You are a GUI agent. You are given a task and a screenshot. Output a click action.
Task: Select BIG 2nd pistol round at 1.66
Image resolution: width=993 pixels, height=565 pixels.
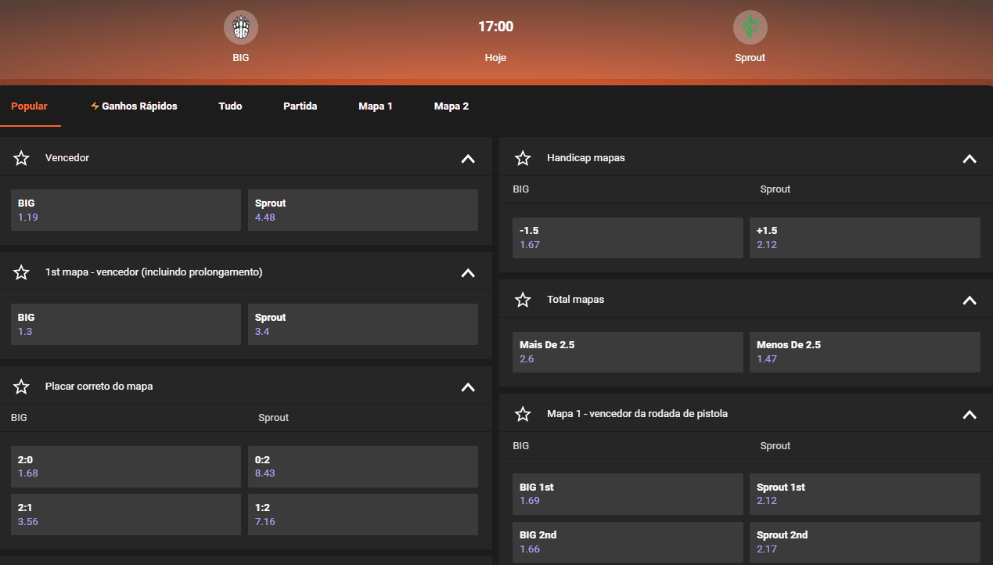[x=628, y=542]
